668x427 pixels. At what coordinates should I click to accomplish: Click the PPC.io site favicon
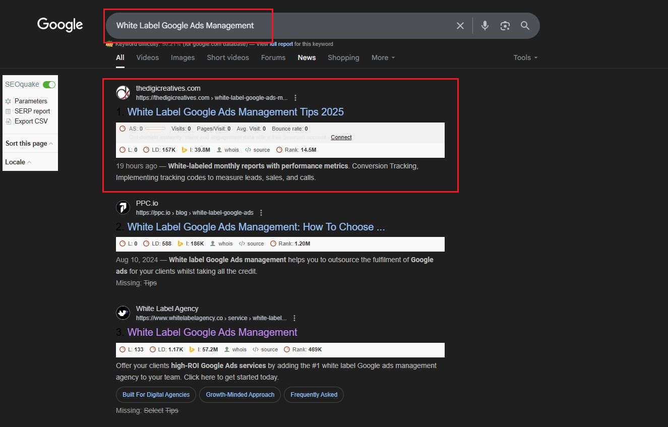tap(123, 207)
